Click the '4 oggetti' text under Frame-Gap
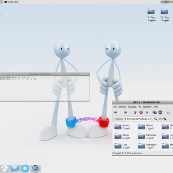 click(150, 138)
